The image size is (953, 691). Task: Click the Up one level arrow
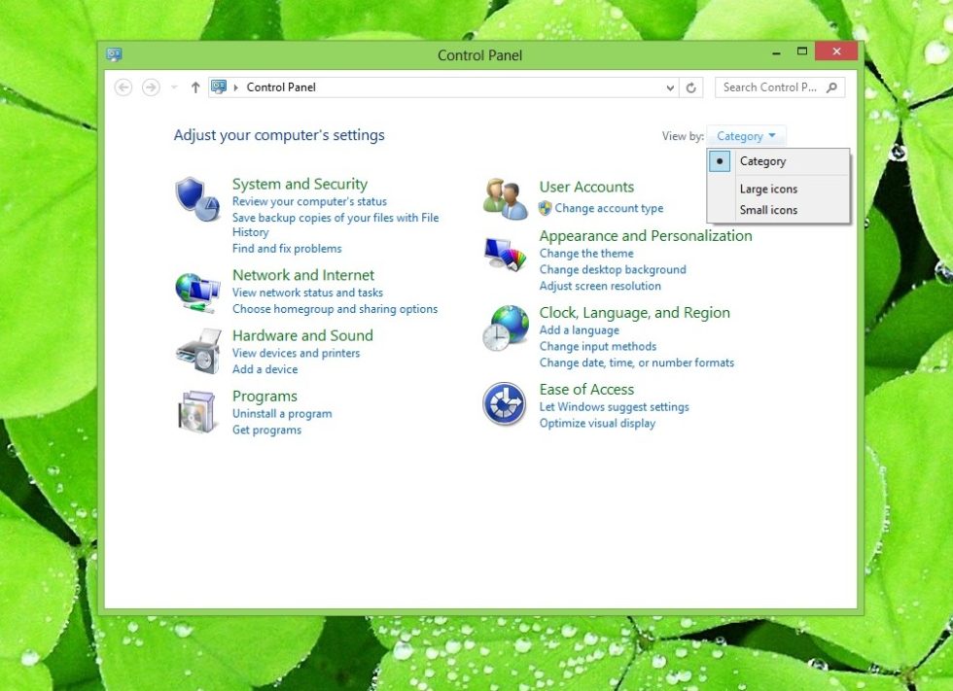[194, 87]
